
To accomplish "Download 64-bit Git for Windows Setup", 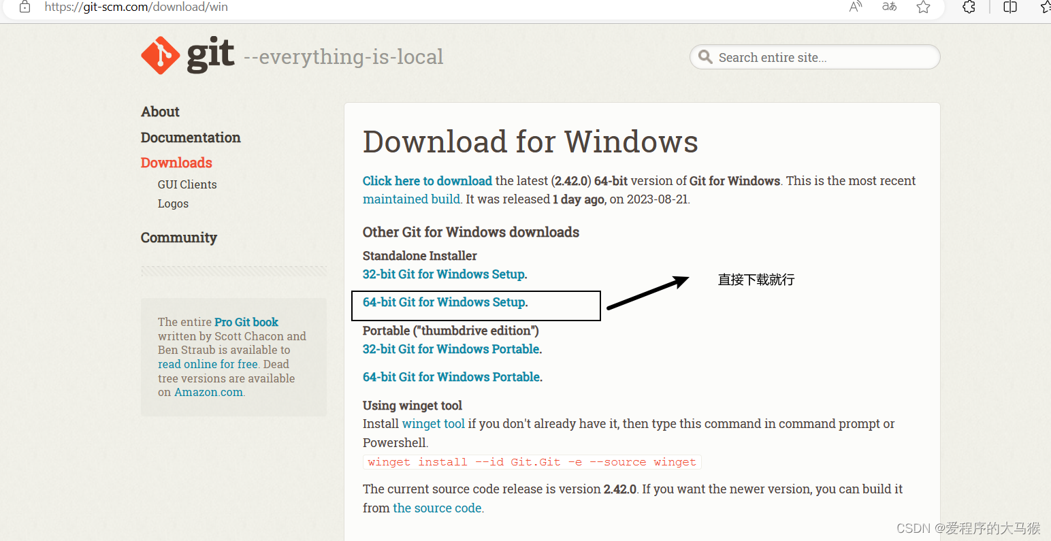I will (x=444, y=302).
